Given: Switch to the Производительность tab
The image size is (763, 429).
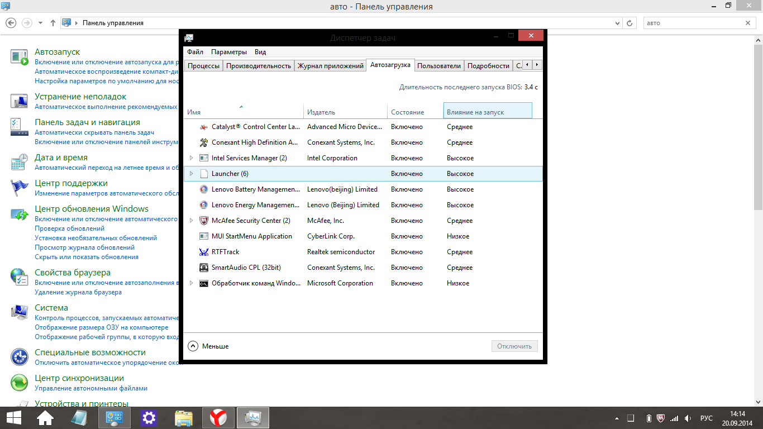Looking at the screenshot, I should tap(259, 66).
